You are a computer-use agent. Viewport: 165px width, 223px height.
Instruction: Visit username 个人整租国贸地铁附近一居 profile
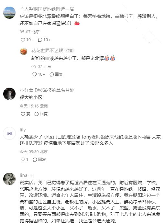click(x=47, y=9)
